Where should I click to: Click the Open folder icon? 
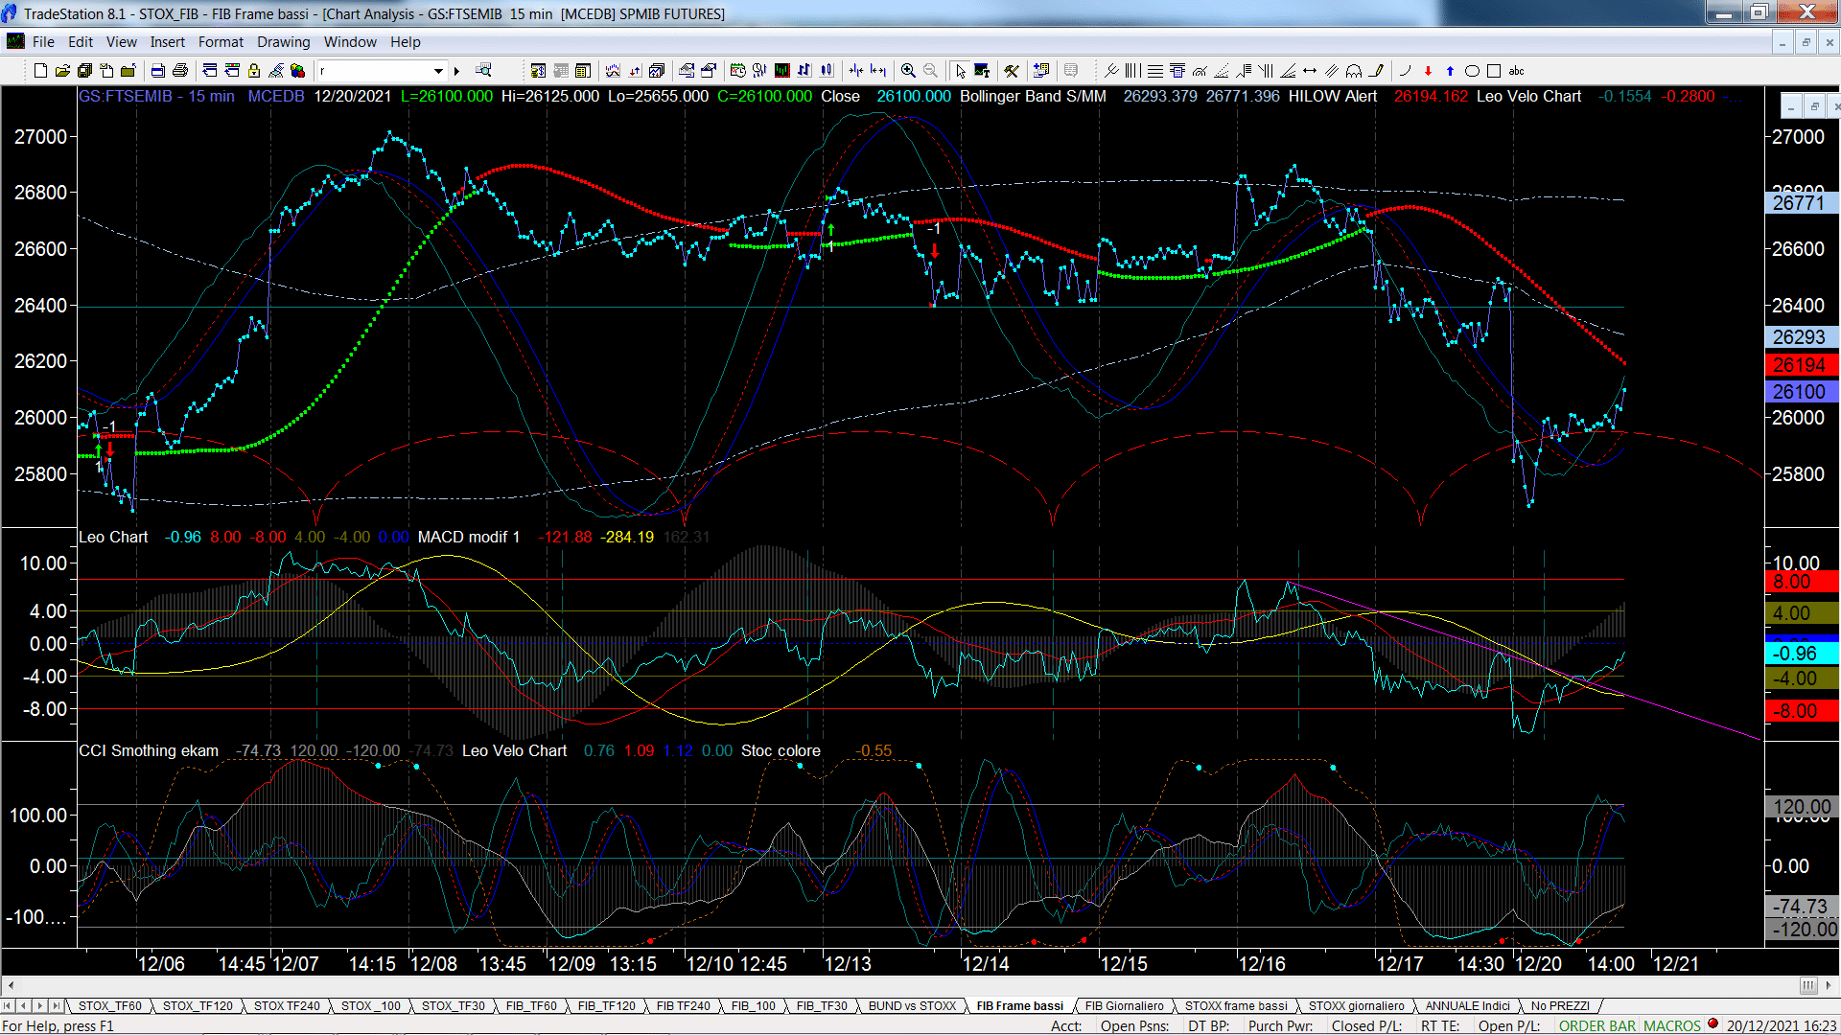62,71
